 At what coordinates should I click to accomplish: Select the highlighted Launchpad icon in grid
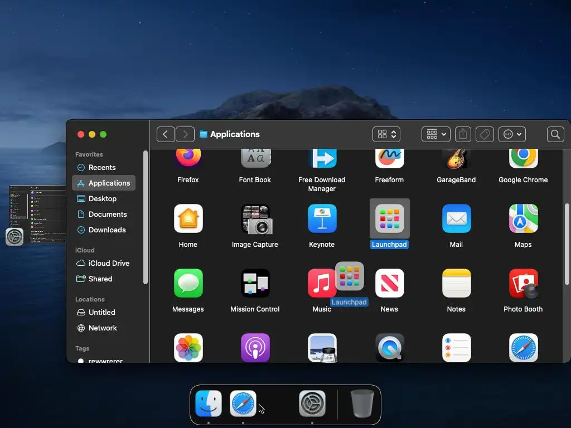(389, 218)
